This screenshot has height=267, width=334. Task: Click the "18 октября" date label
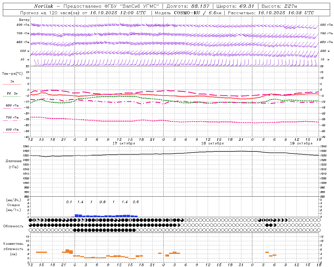tap(212, 143)
